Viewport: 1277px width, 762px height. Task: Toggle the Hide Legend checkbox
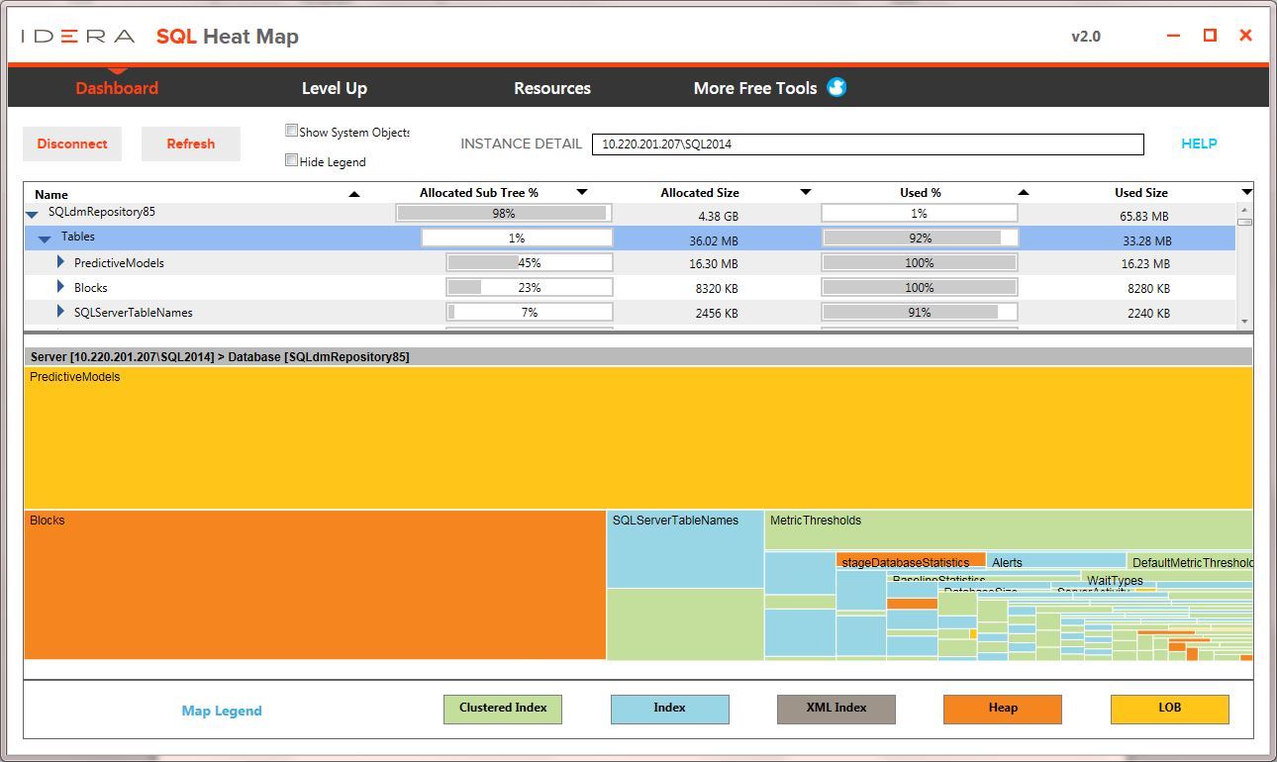tap(292, 160)
